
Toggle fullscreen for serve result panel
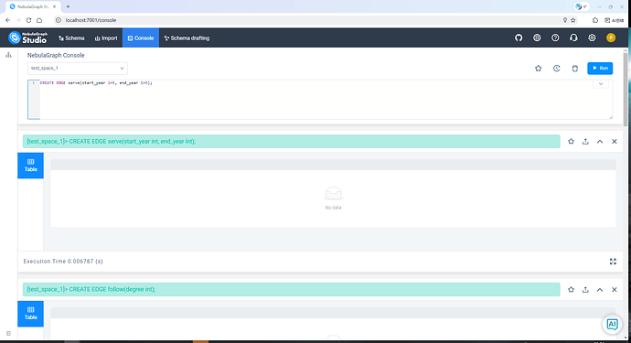613,262
